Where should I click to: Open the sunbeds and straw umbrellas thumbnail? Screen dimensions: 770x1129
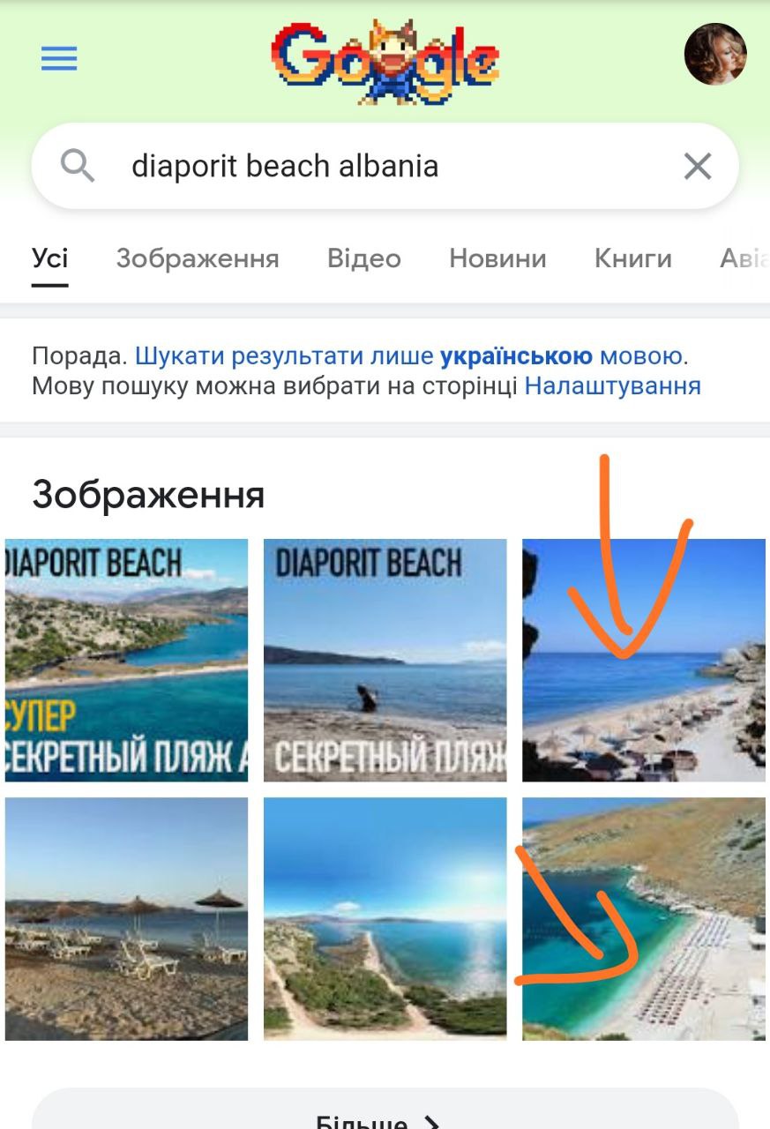[126, 919]
